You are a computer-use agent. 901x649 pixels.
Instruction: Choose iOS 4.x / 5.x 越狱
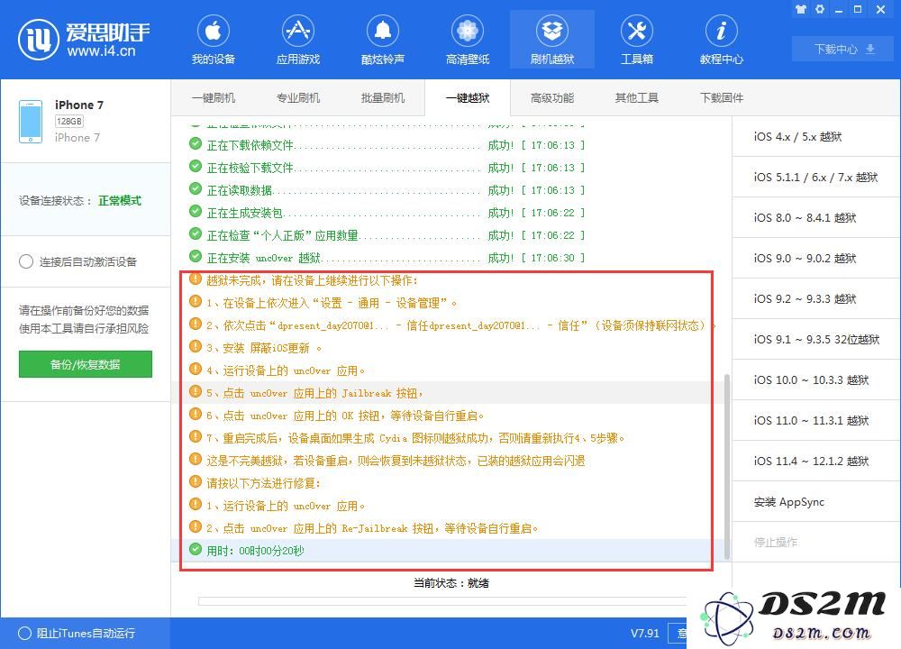click(x=816, y=137)
